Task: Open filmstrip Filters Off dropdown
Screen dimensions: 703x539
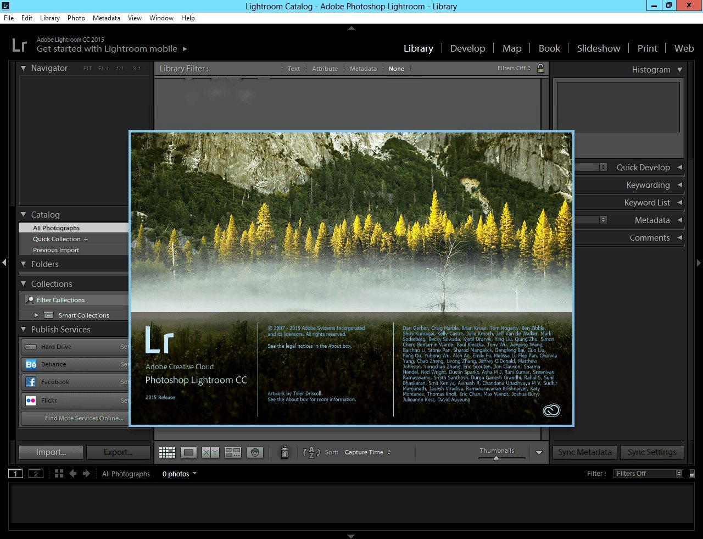Action: (x=649, y=474)
